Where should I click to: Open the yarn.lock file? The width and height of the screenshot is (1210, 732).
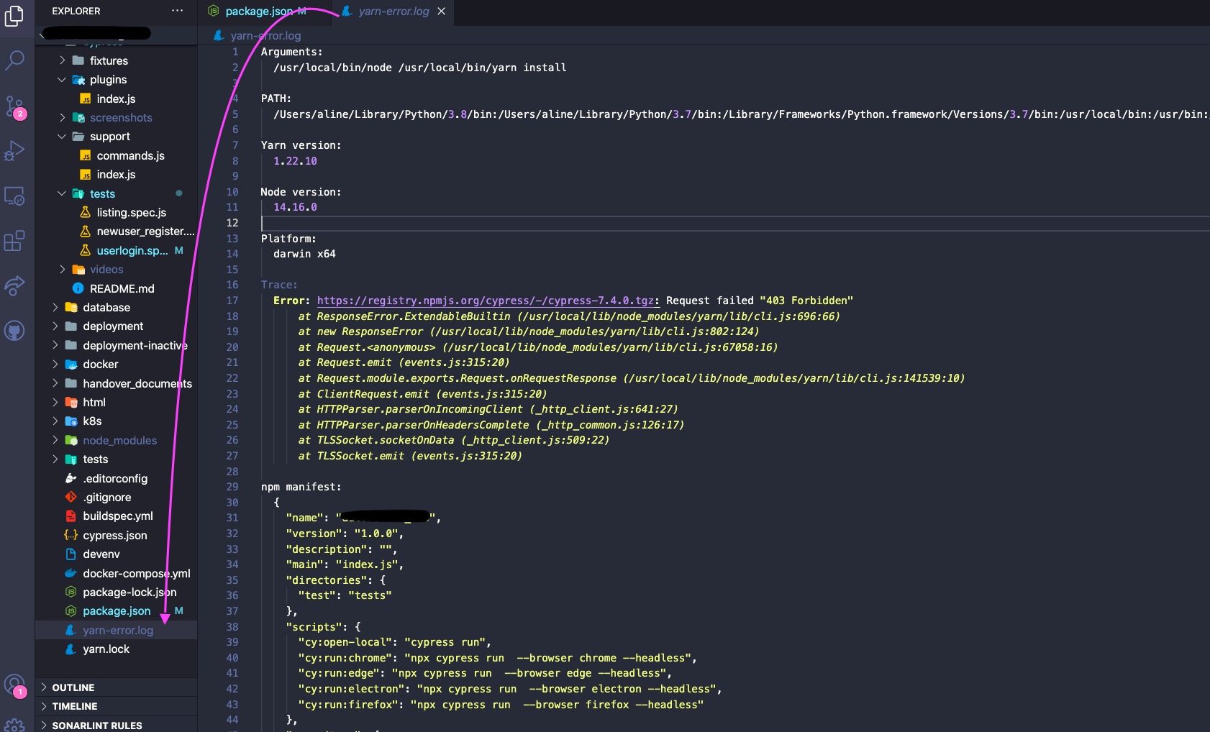[106, 649]
